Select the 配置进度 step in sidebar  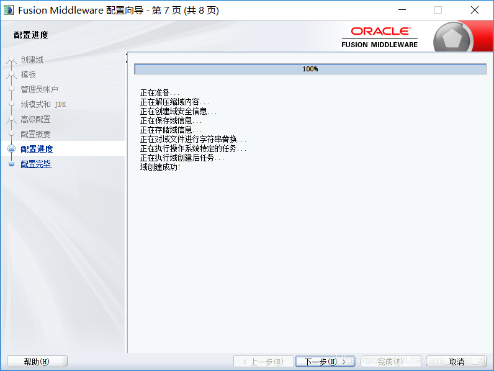coord(37,149)
